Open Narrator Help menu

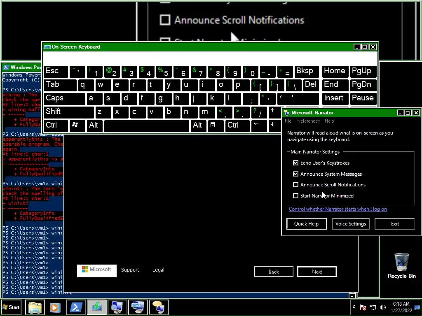[329, 121]
